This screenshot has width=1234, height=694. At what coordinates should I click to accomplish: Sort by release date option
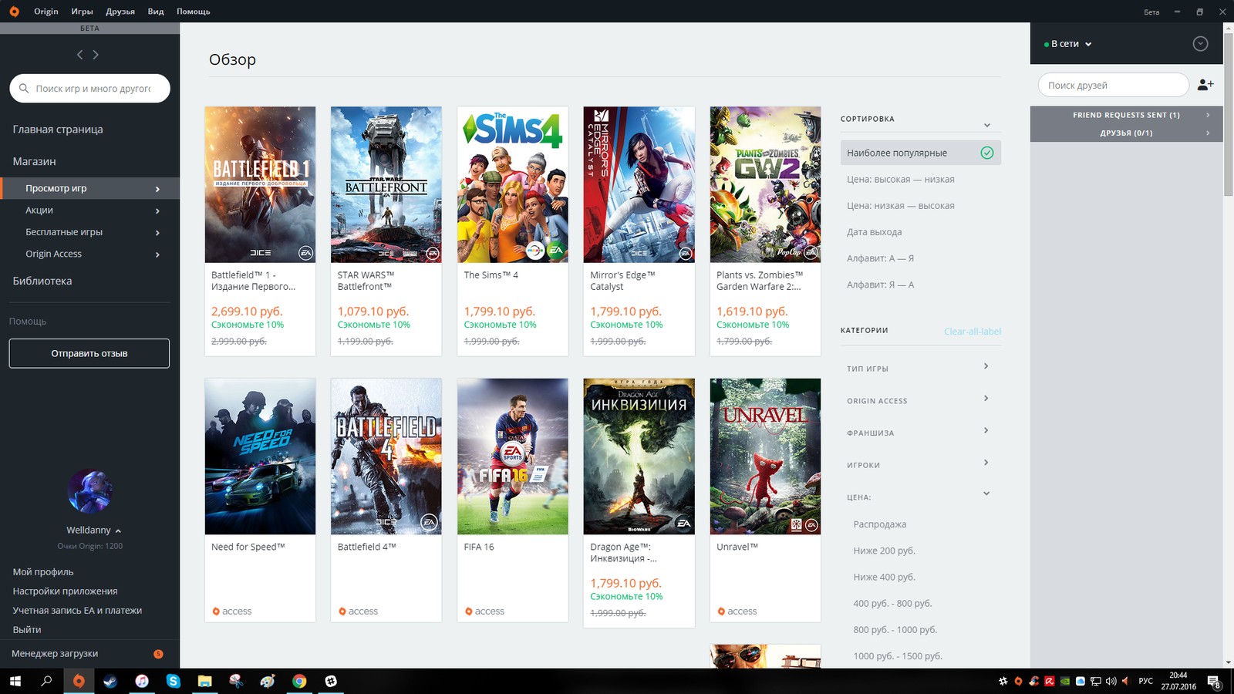(874, 232)
